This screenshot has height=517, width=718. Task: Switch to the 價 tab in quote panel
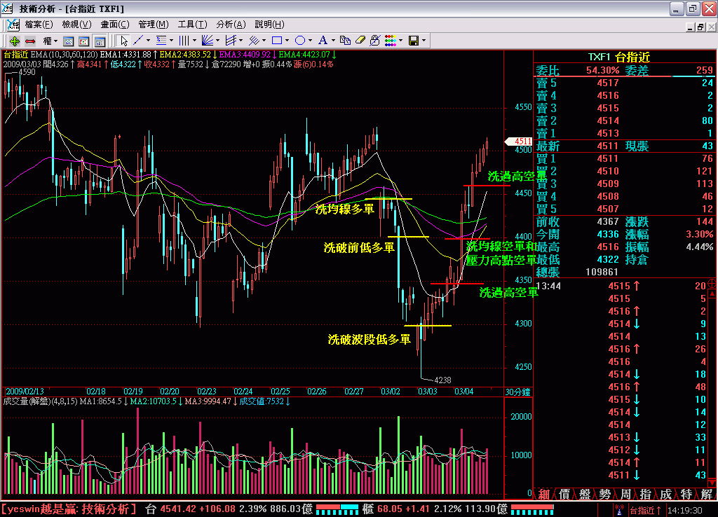564,494
